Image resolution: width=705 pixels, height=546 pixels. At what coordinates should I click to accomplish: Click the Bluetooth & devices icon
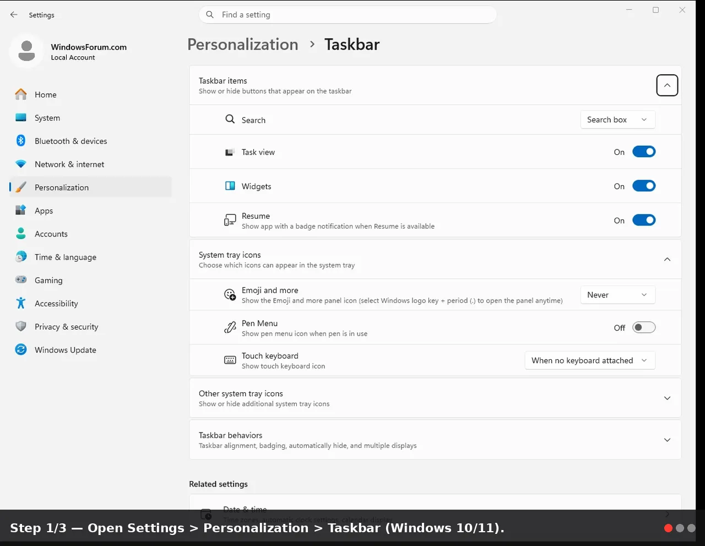pos(21,140)
